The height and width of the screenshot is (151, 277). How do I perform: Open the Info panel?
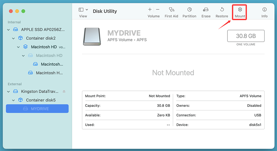[265, 12]
